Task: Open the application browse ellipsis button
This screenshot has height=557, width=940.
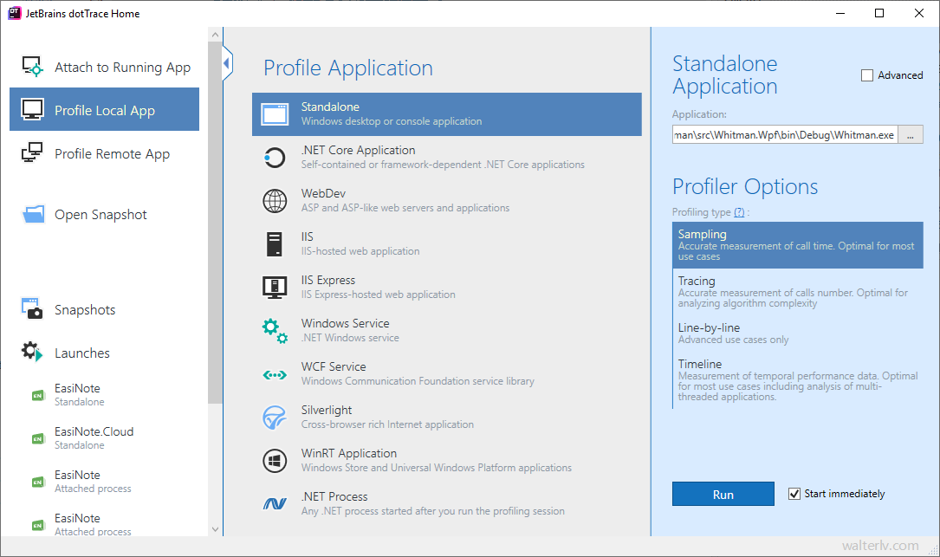Action: coord(911,135)
